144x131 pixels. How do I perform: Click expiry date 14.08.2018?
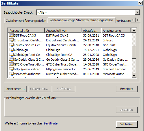91,64
